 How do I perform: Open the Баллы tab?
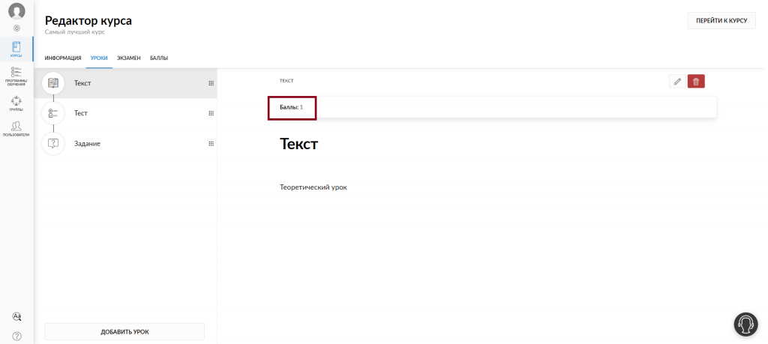coord(159,58)
